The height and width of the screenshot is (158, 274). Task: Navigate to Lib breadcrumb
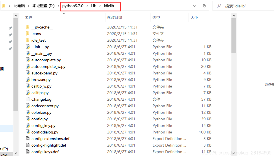(94, 6)
